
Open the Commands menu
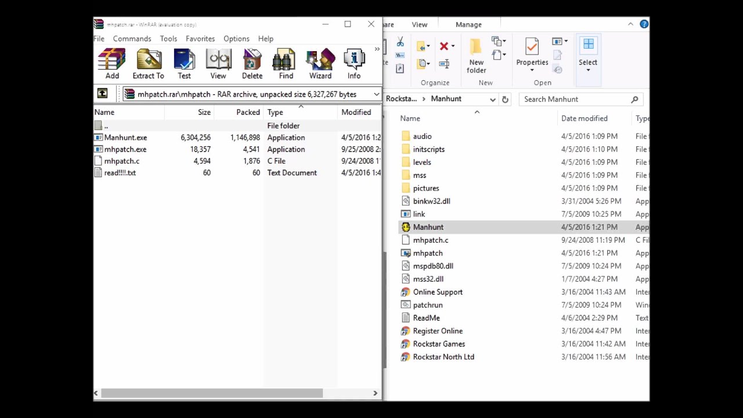tap(132, 38)
